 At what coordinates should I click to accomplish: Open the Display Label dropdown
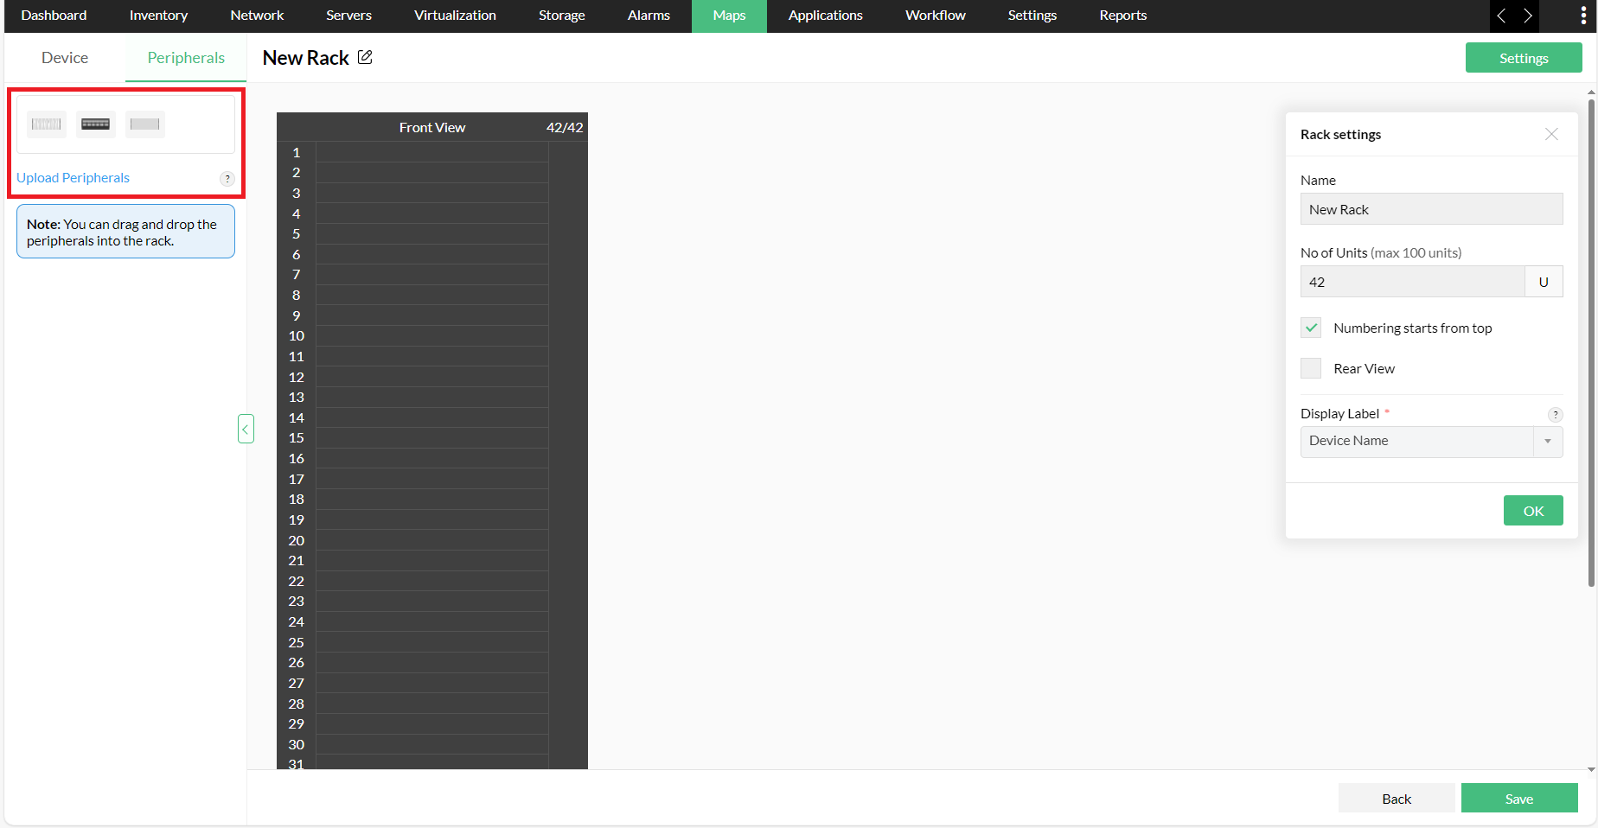[x=1547, y=442]
